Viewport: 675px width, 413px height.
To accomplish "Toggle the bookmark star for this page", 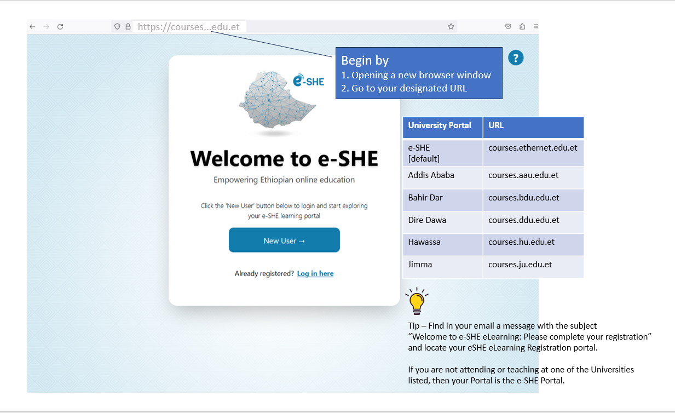I will (451, 26).
